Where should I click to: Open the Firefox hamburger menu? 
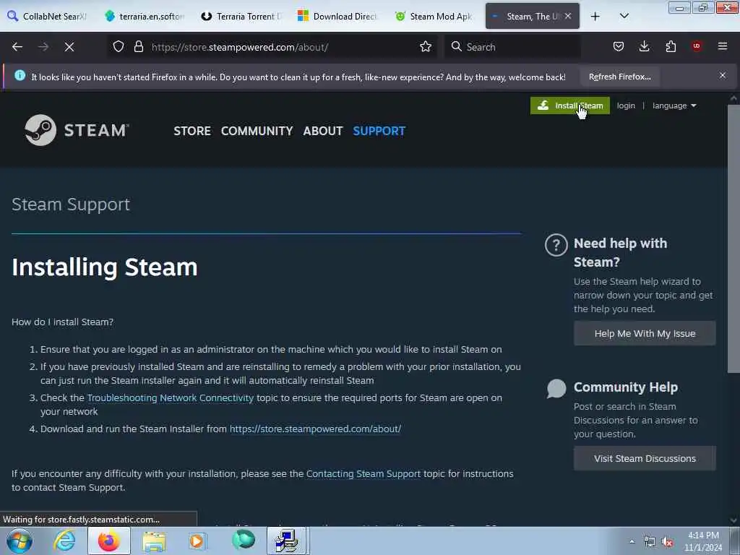click(723, 46)
